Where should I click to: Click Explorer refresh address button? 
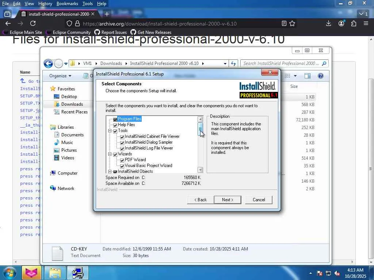click(233, 63)
